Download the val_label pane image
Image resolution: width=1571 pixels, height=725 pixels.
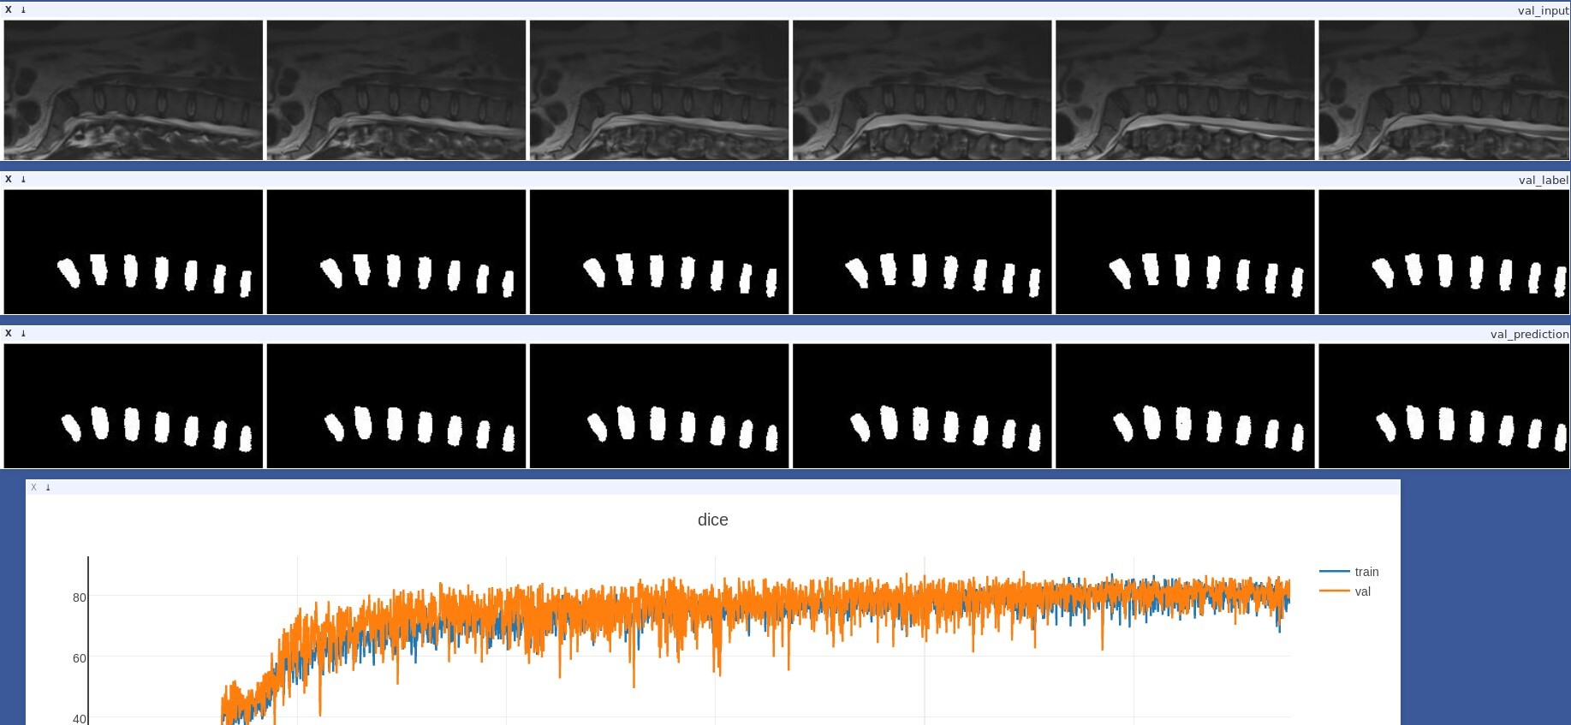tap(23, 179)
